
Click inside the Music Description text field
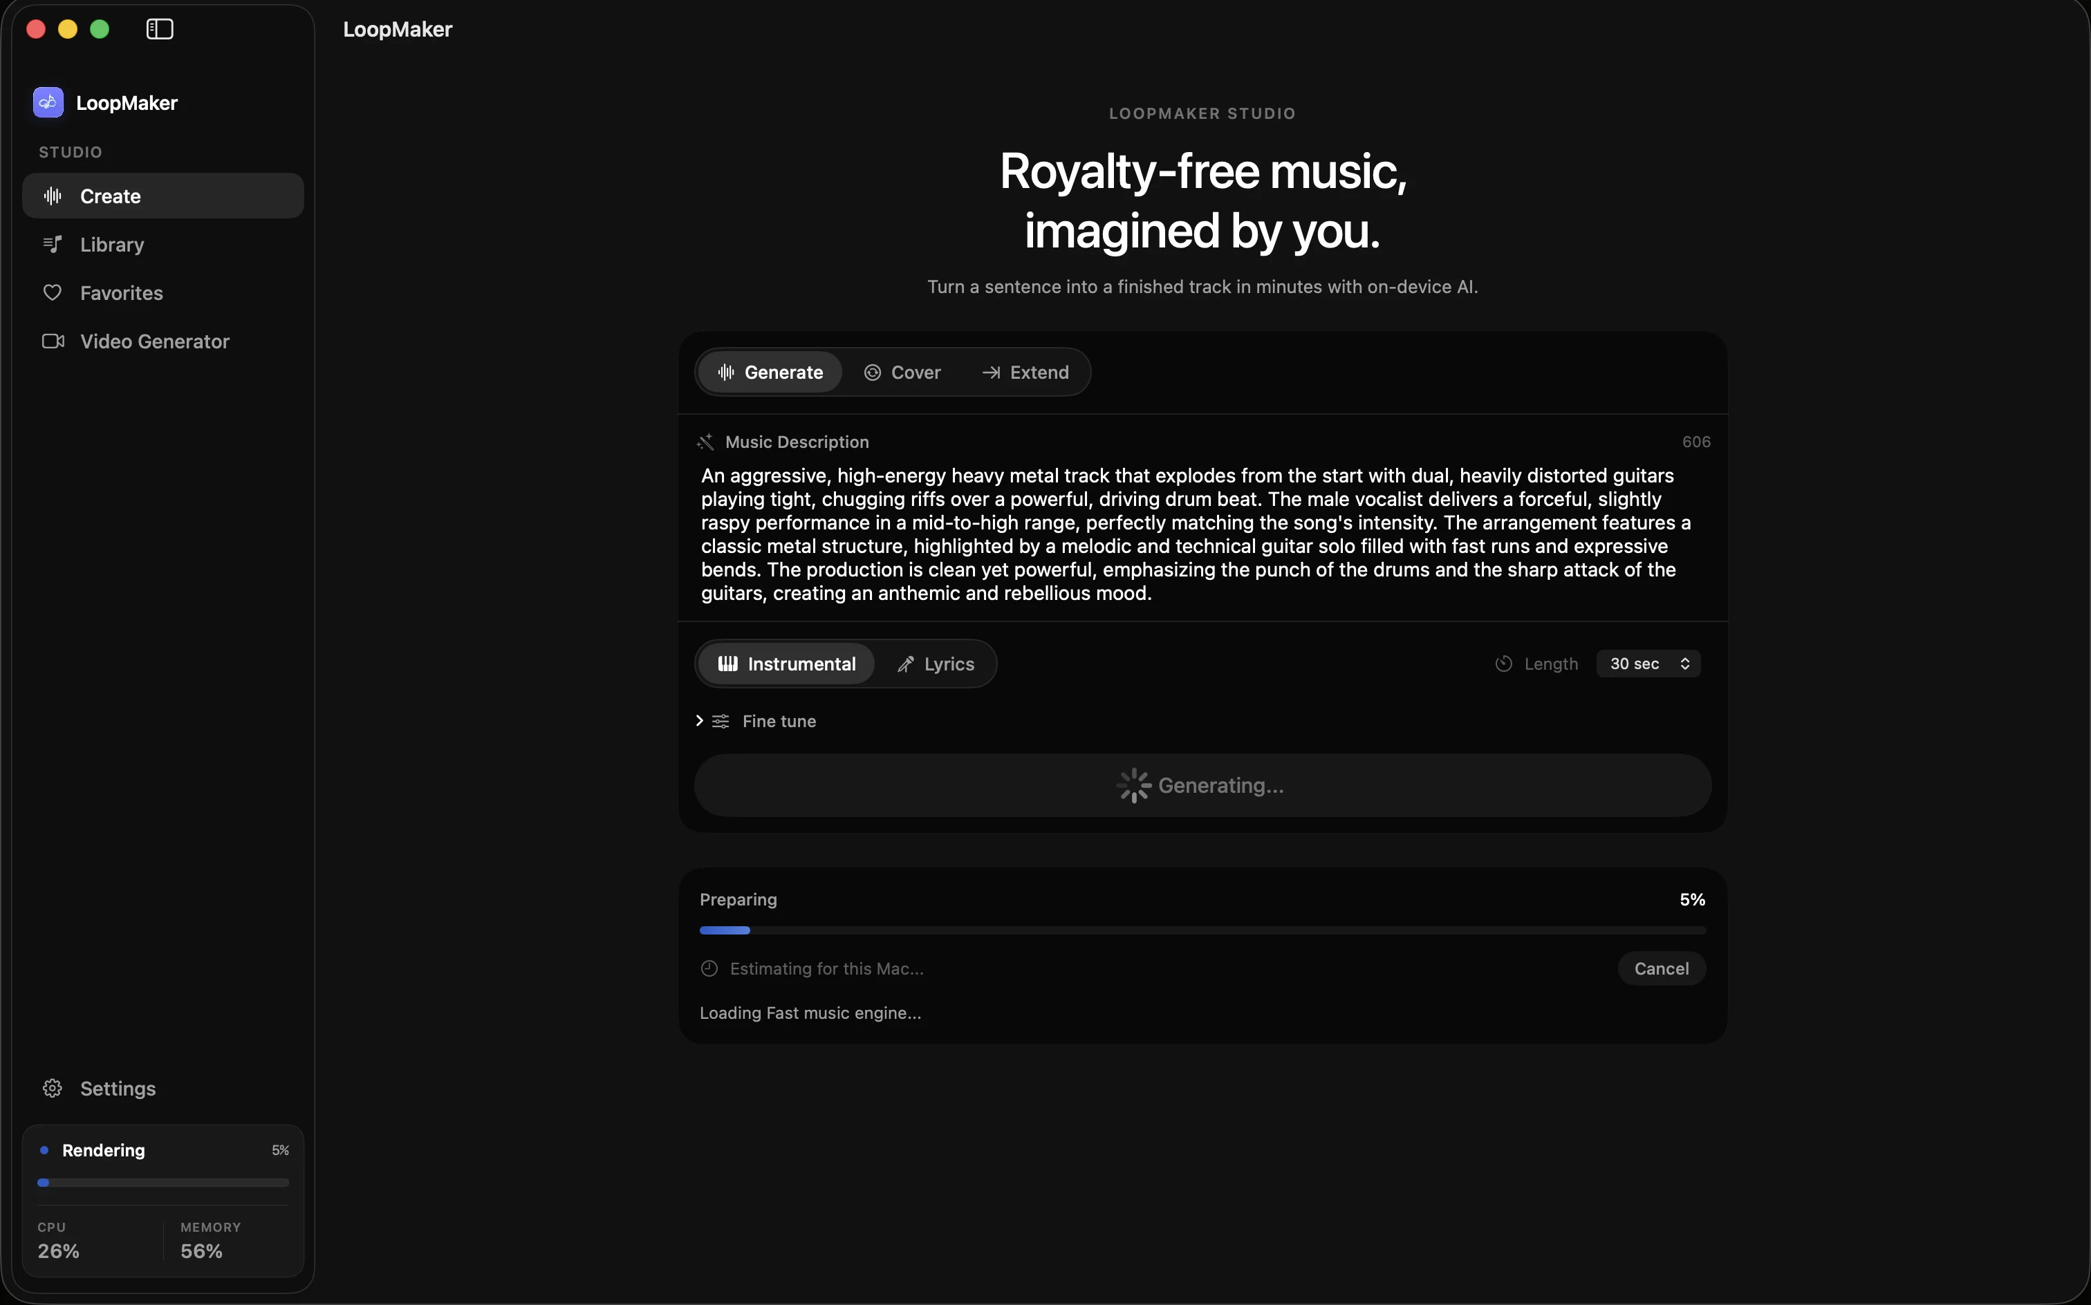(x=1202, y=534)
